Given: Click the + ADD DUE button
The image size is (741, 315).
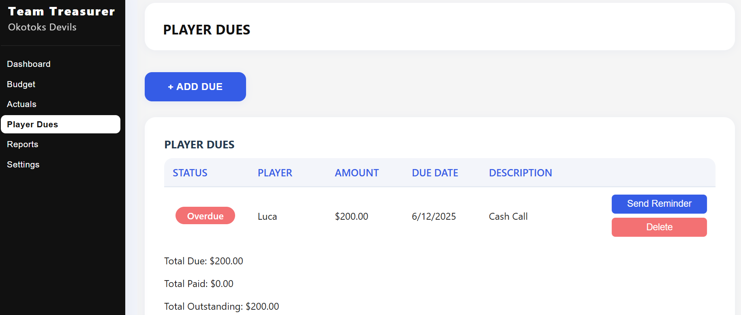Looking at the screenshot, I should coord(195,86).
